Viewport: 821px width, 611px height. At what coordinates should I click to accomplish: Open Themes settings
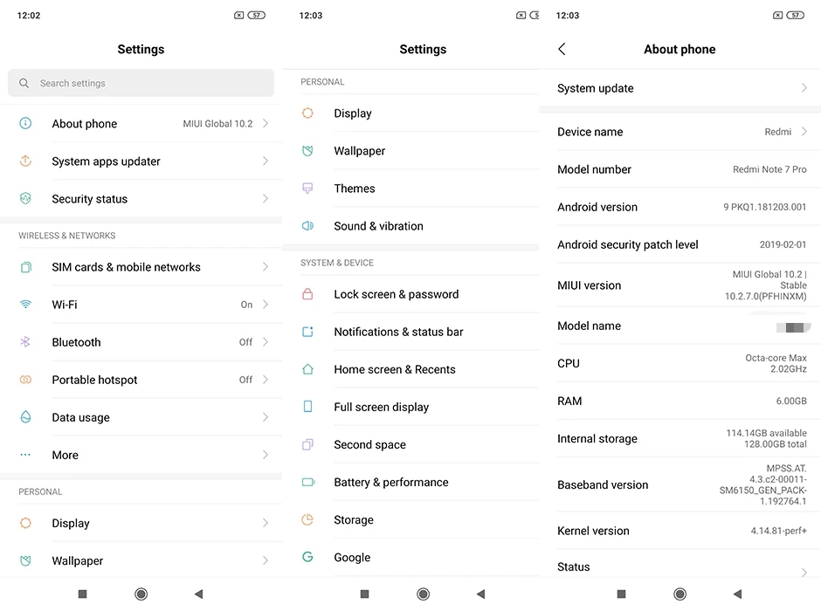(x=410, y=189)
